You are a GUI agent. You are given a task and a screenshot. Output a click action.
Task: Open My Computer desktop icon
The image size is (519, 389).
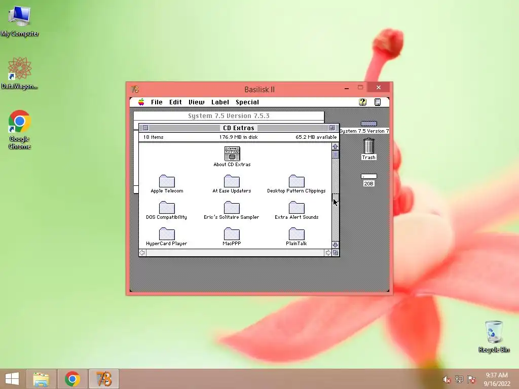[20, 21]
